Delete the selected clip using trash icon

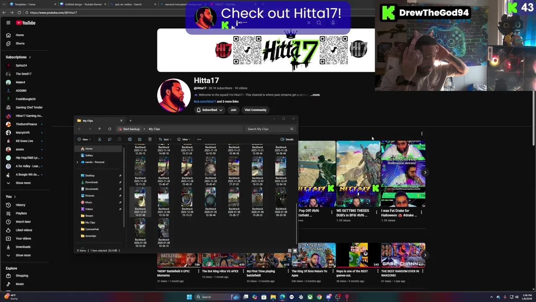[150, 139]
